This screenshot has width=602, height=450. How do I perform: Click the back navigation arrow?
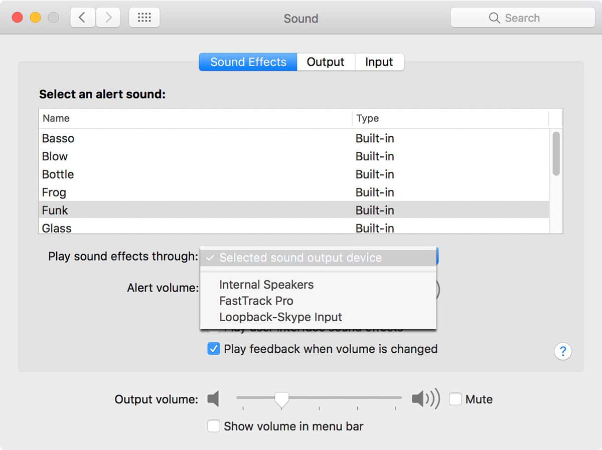click(x=83, y=17)
